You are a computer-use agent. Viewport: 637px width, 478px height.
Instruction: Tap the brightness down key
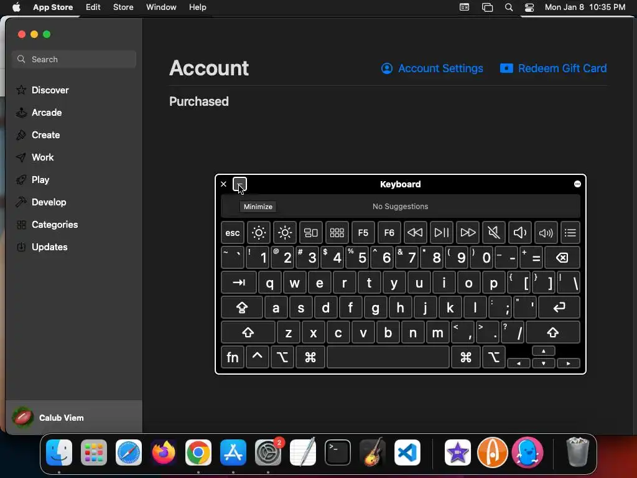pyautogui.click(x=258, y=233)
